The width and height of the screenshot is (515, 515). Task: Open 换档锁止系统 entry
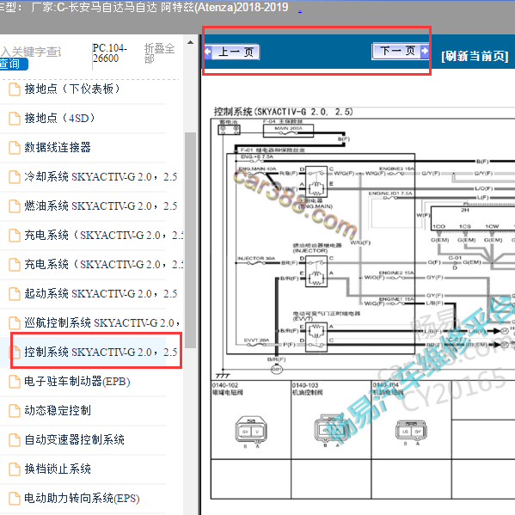coord(57,469)
